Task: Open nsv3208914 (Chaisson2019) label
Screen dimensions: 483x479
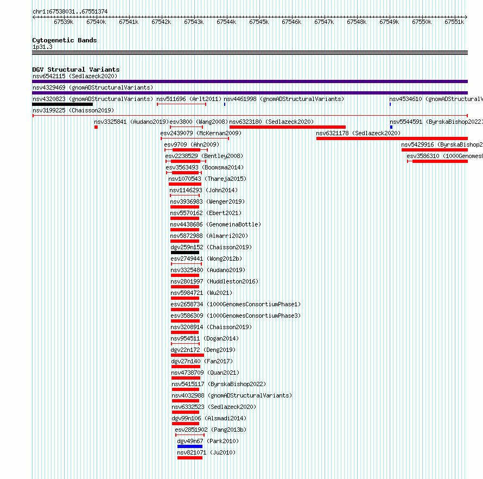Action: 211,327
